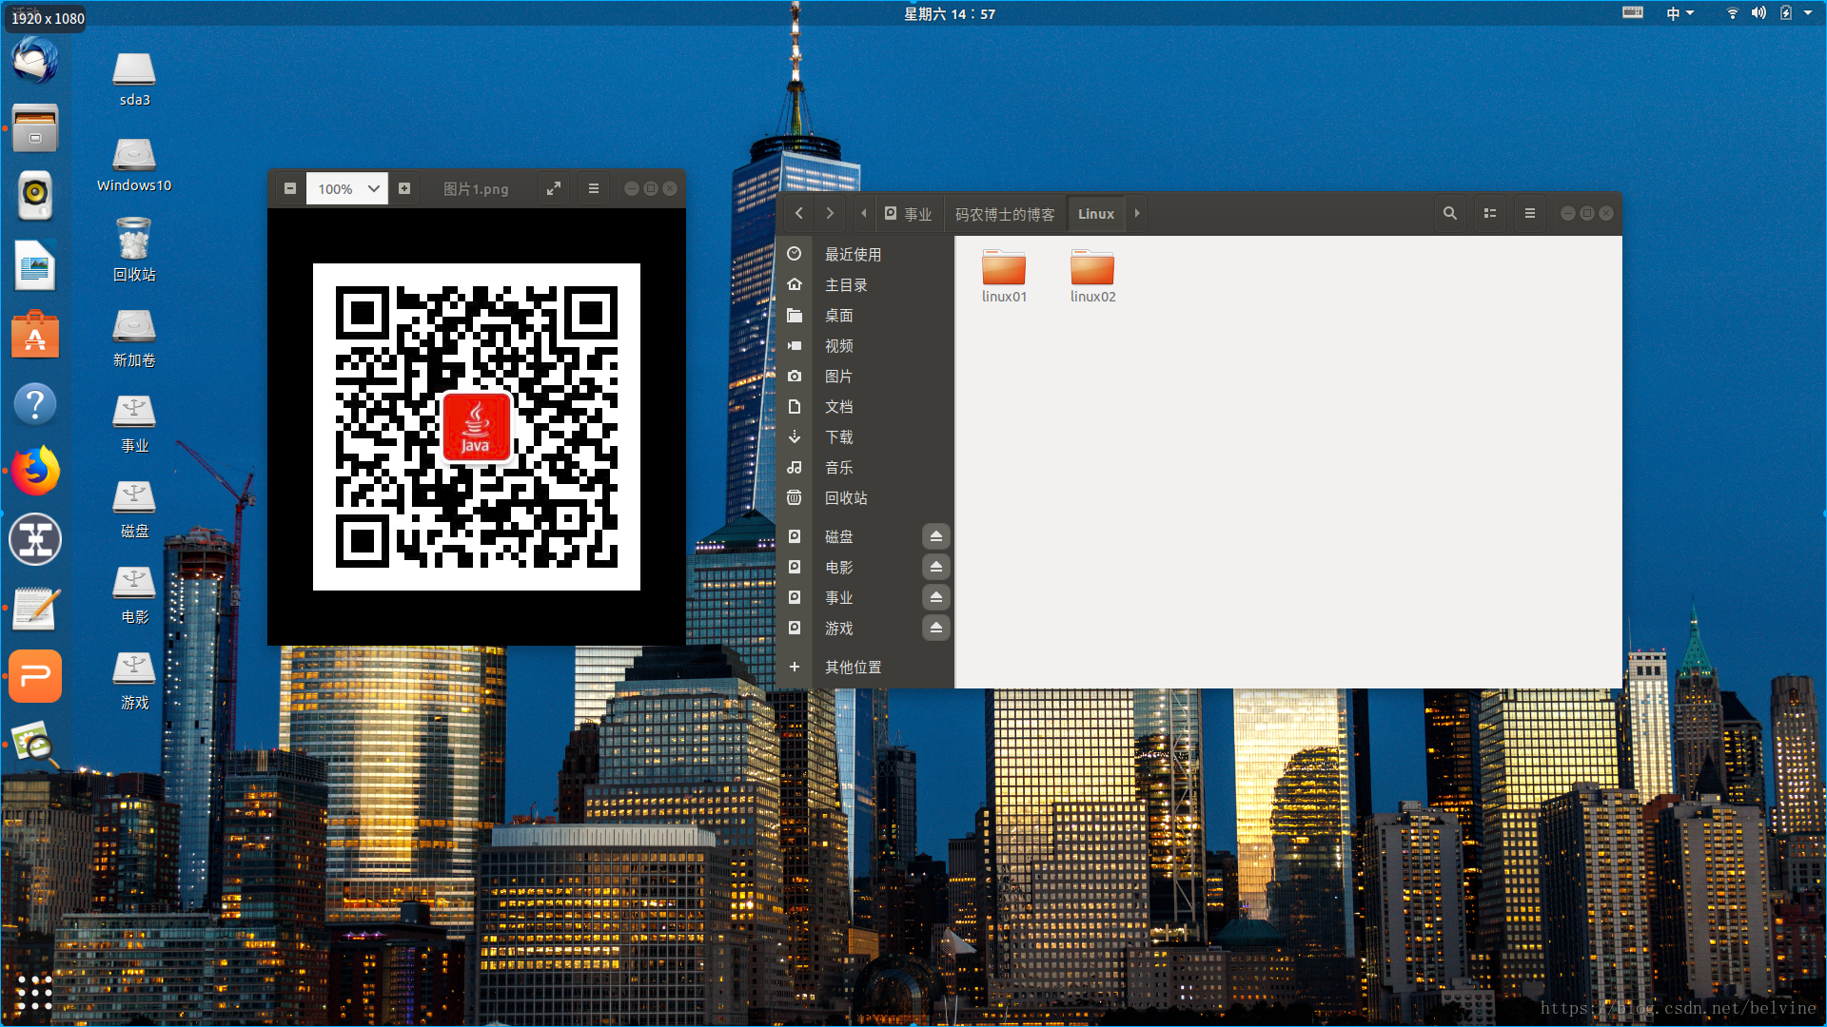Go forward in the file manager
This screenshot has height=1027, width=1827.
coord(830,213)
